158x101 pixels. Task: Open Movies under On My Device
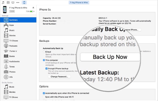[x=18, y=92]
